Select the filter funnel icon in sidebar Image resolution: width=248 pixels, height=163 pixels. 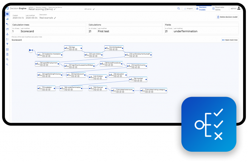tap(7, 44)
